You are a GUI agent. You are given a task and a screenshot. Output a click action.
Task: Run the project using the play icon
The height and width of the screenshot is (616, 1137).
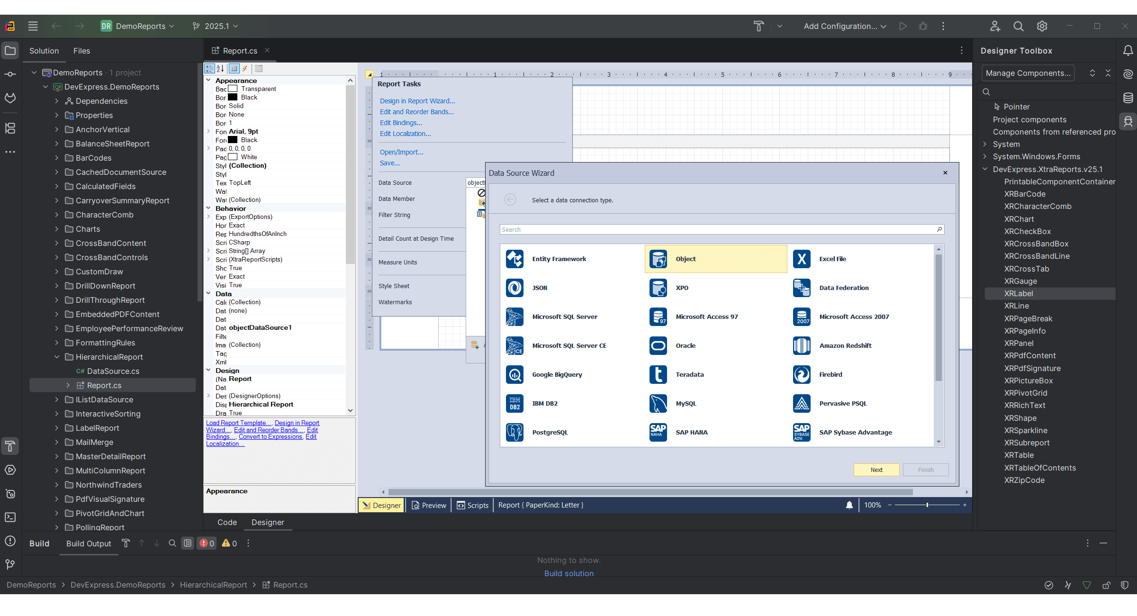coord(903,26)
